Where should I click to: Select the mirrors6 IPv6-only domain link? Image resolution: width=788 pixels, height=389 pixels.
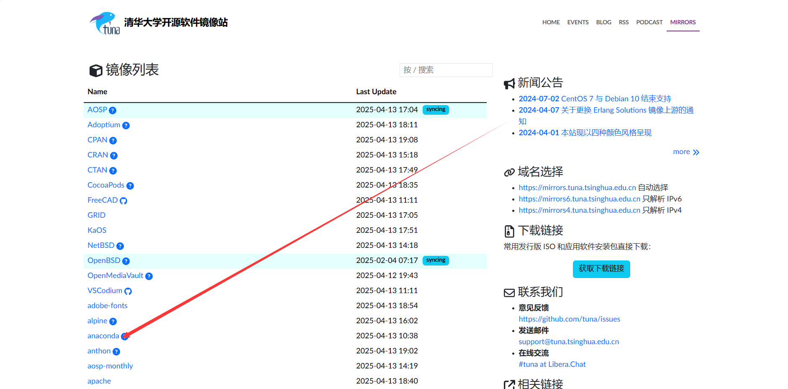coord(579,199)
